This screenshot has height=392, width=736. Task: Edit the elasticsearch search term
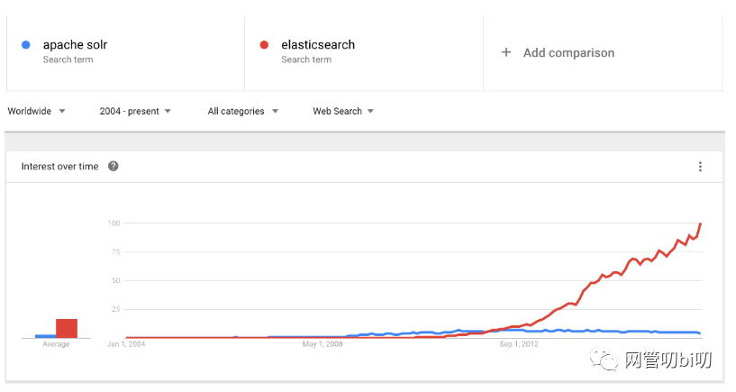318,45
